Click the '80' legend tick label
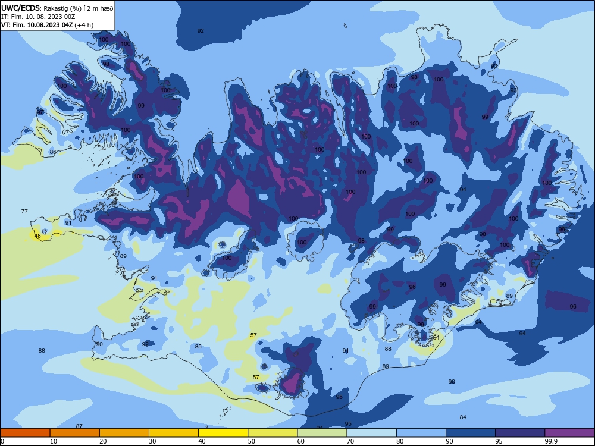595x446 pixels. pyautogui.click(x=400, y=441)
